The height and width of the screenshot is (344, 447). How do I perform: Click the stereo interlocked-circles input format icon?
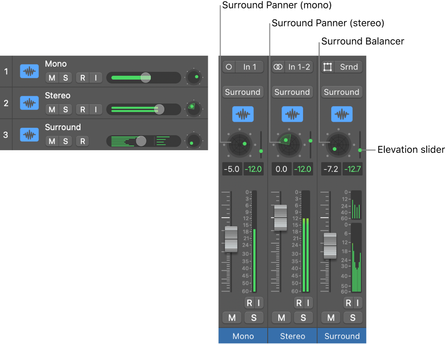(x=278, y=67)
